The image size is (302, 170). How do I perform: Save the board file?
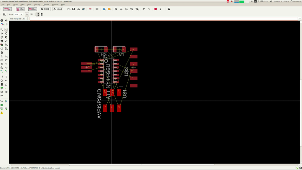coord(73,9)
